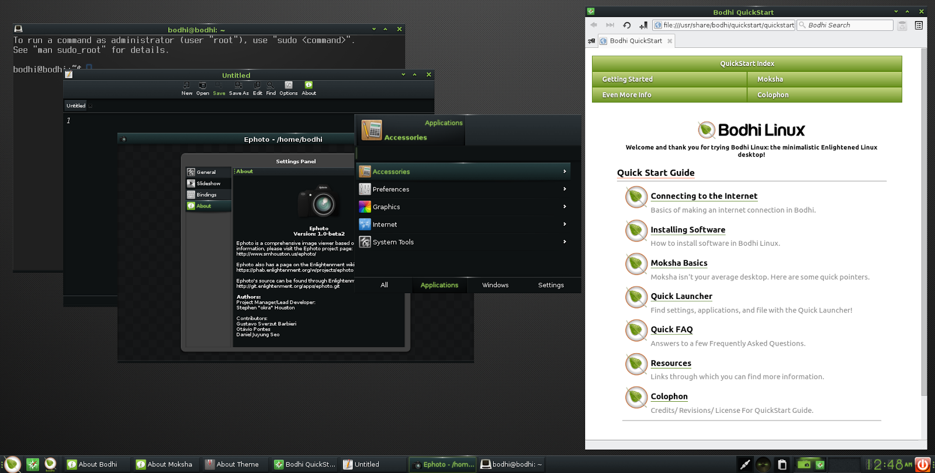Click the About icon in the editor toolbar
935x473 pixels.
coord(309,88)
